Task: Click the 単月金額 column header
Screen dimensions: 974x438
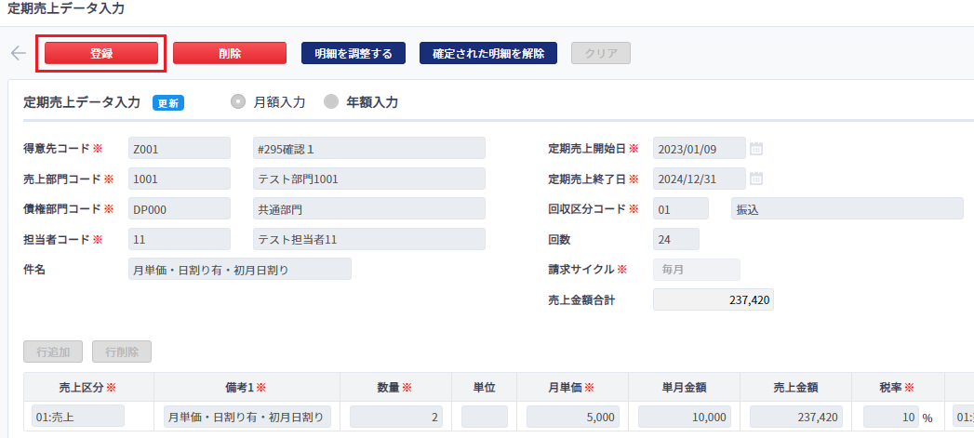Action: coord(684,387)
